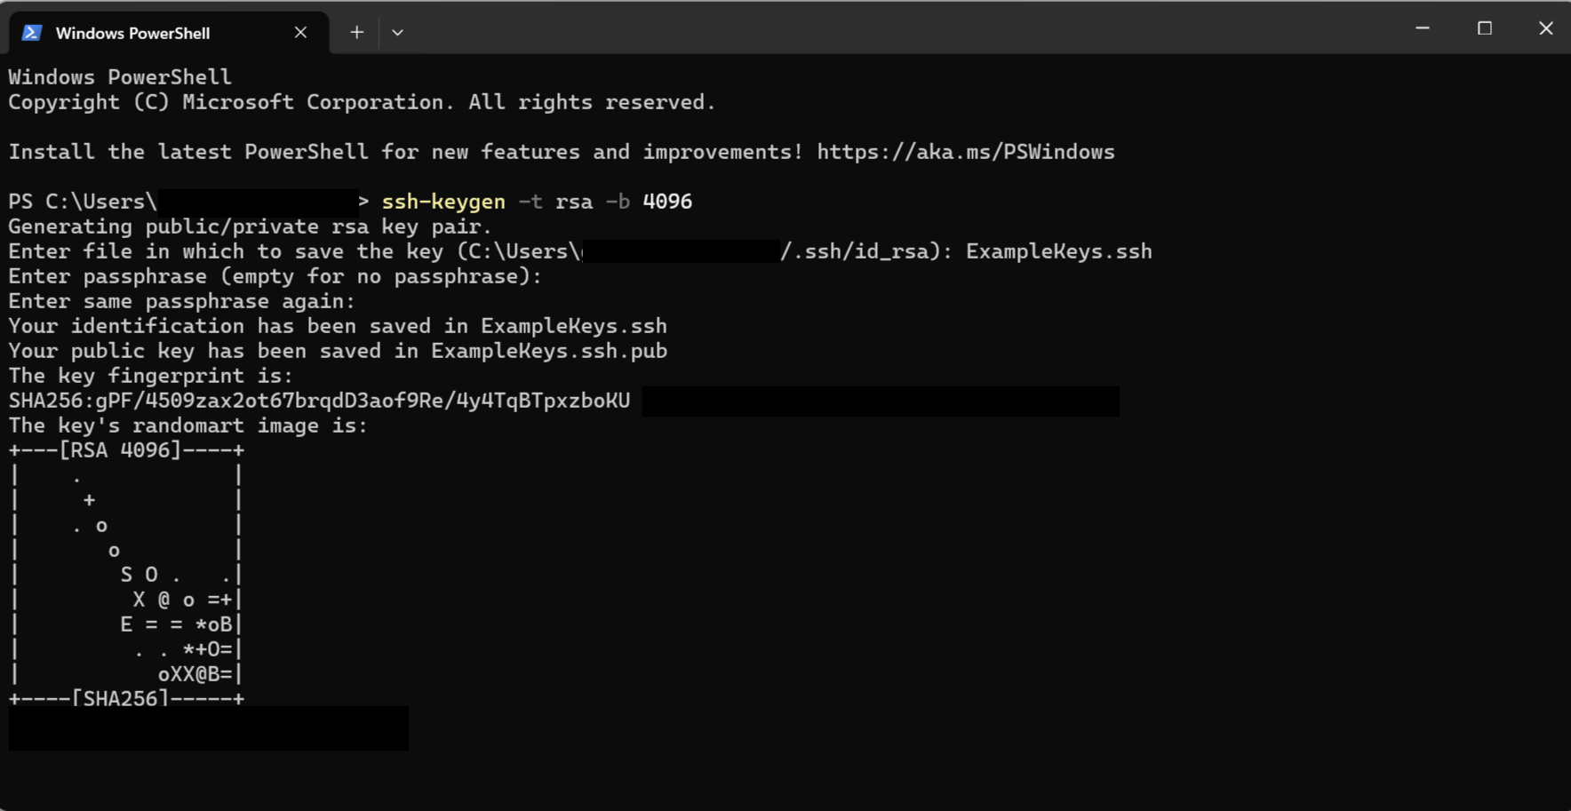
Task: Click the PowerShell icon in the tab
Action: [x=32, y=33]
